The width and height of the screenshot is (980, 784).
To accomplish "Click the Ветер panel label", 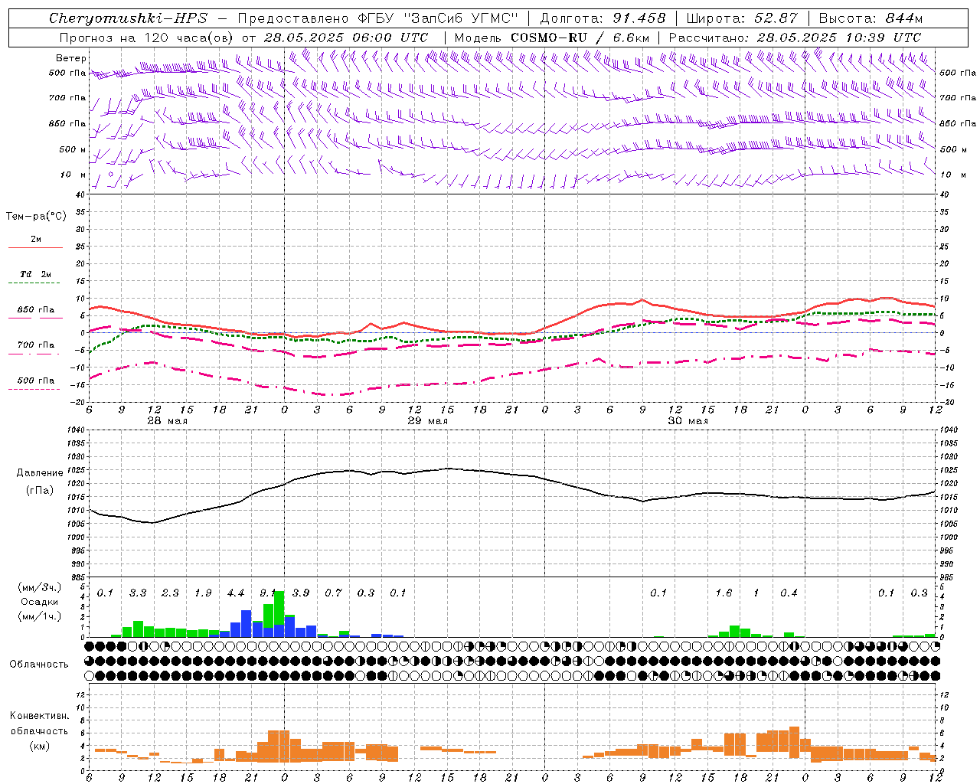I will pyautogui.click(x=70, y=58).
